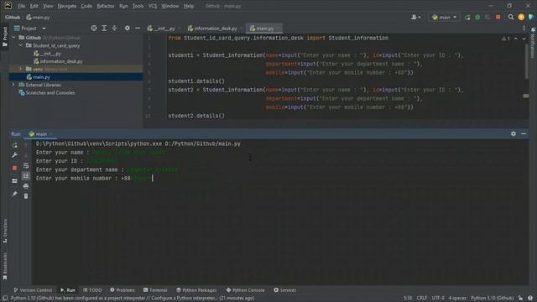Viewport: 537px width, 302px height.
Task: Open the Problems tool window
Action: tap(123, 290)
